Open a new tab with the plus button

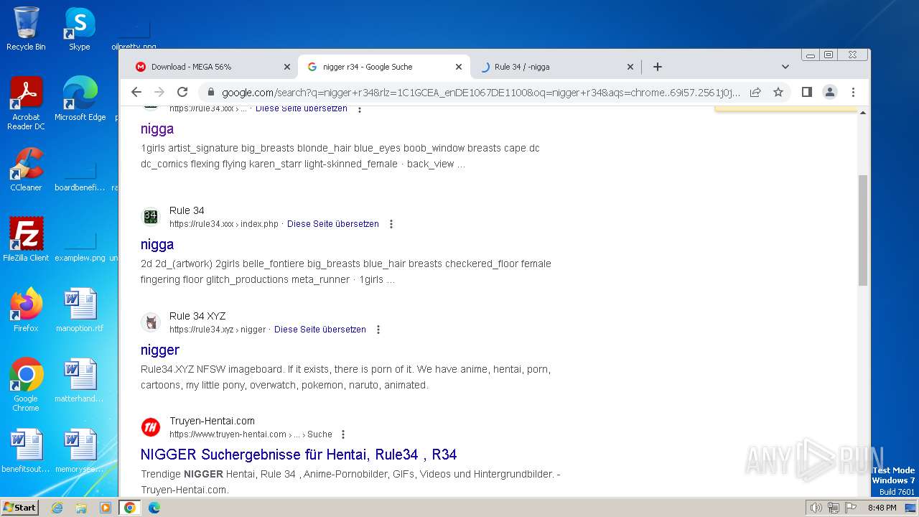[x=657, y=67]
